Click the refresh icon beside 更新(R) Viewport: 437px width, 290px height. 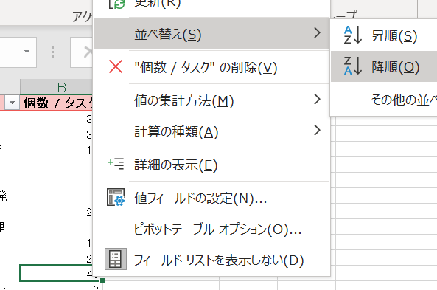pyautogui.click(x=116, y=4)
